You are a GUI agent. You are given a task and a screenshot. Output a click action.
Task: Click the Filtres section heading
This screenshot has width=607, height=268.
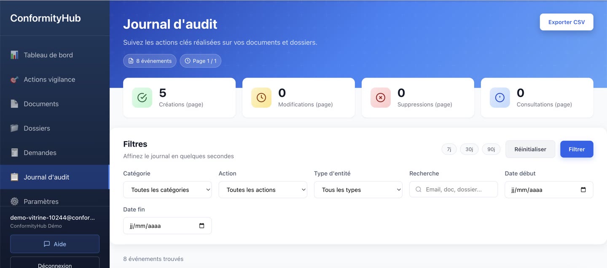(135, 144)
